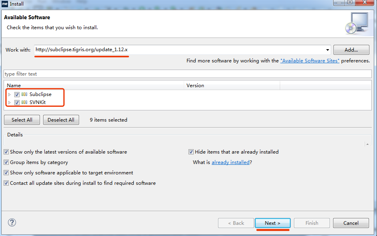Click the MyEclipse icon in the title bar
Screen dimensions: 377x236
click(x=5, y=4)
